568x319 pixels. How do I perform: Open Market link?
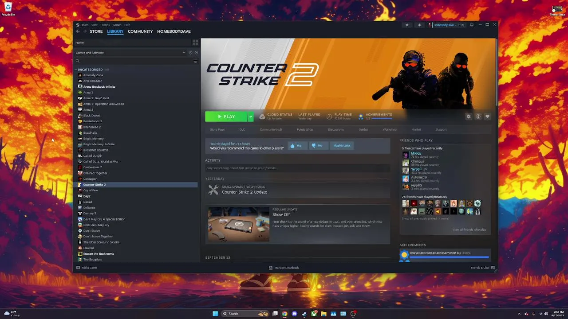pyautogui.click(x=416, y=129)
